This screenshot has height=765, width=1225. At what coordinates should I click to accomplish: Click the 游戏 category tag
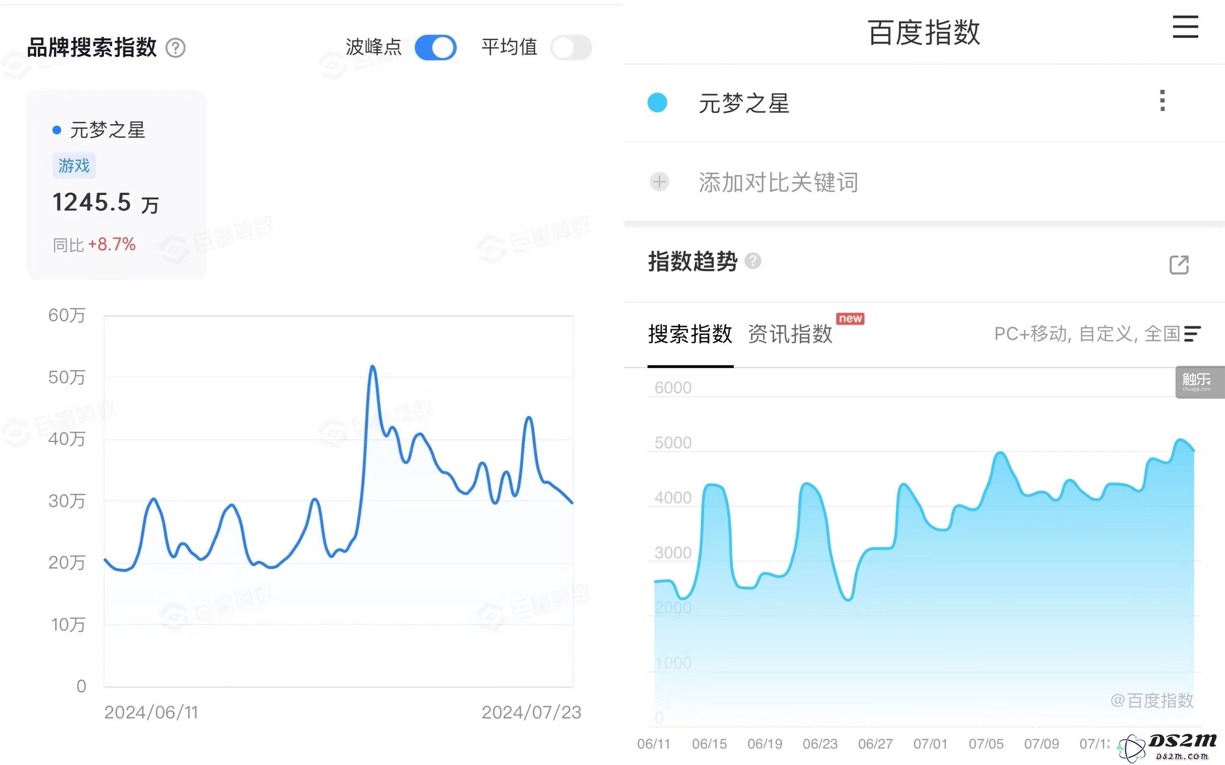(x=74, y=165)
